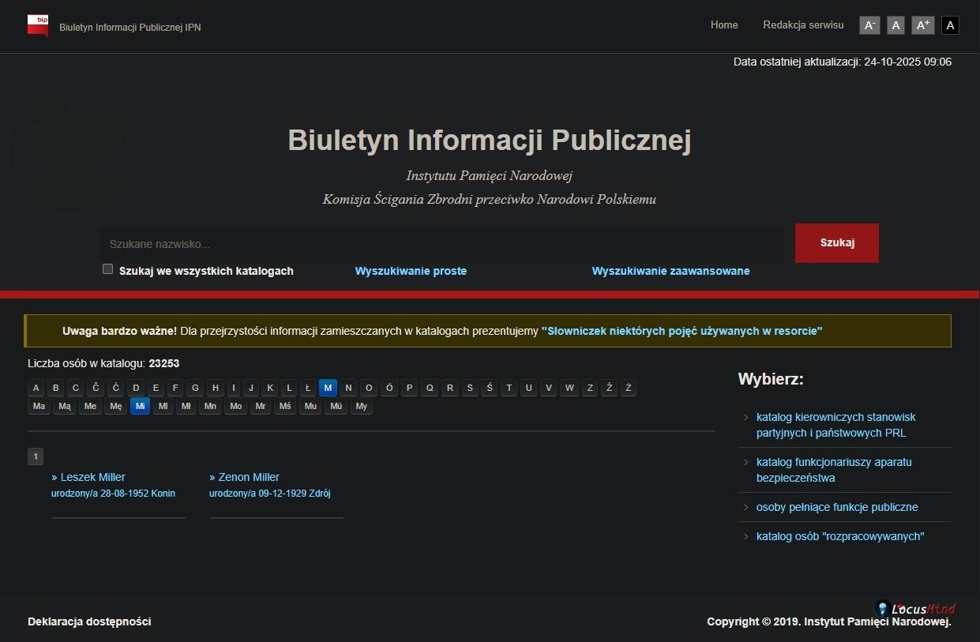Viewport: 980px width, 642px height.
Task: Filter names by 'Ma' prefix
Action: point(38,407)
